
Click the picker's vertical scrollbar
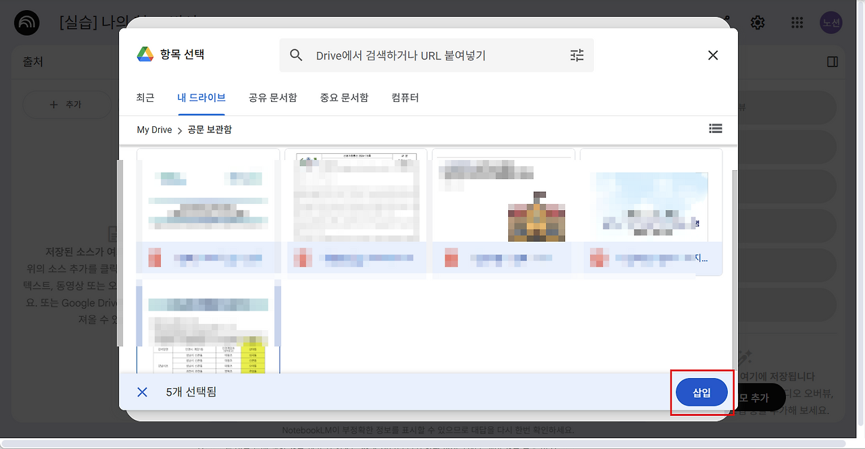click(734, 270)
